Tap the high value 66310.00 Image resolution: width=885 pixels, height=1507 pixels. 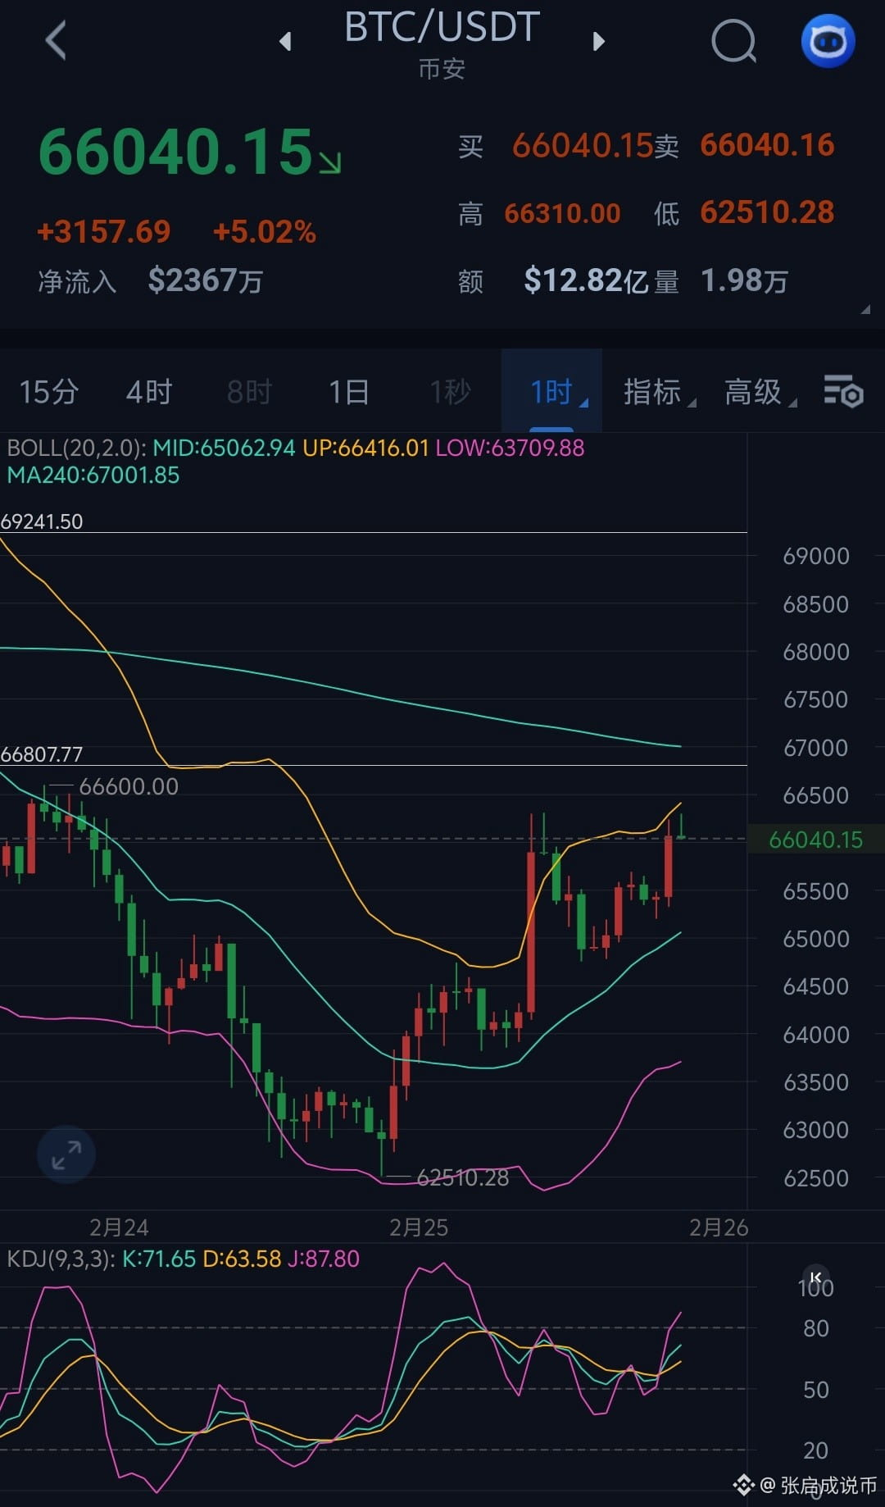[562, 213]
